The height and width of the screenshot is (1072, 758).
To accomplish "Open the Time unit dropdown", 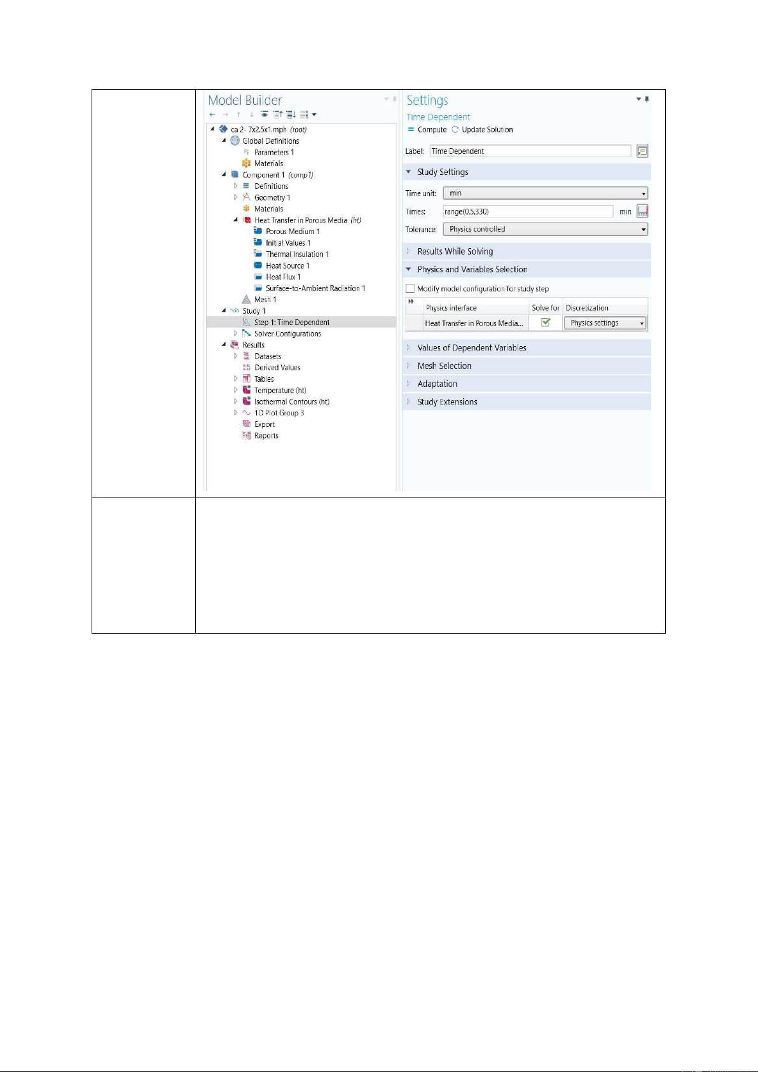I will (x=545, y=193).
